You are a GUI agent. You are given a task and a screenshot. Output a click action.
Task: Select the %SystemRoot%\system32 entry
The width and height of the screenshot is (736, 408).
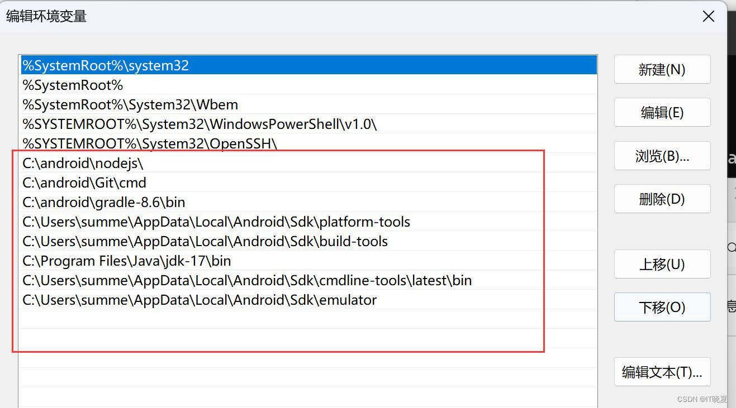pos(308,65)
